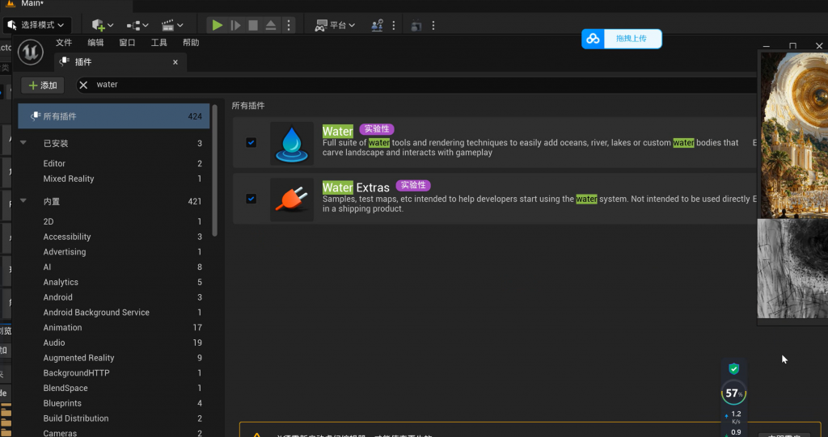Click the Stop square button
828x437 pixels.
253,25
